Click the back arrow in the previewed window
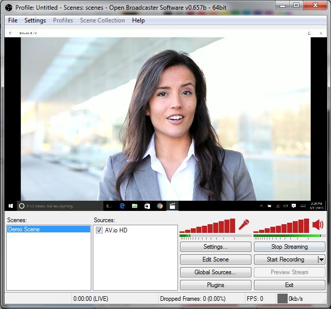The height and width of the screenshot is (309, 331). [x=11, y=33]
